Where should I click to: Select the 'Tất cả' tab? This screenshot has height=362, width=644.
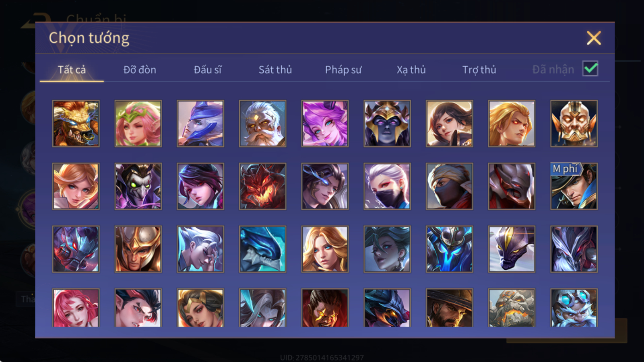click(72, 70)
